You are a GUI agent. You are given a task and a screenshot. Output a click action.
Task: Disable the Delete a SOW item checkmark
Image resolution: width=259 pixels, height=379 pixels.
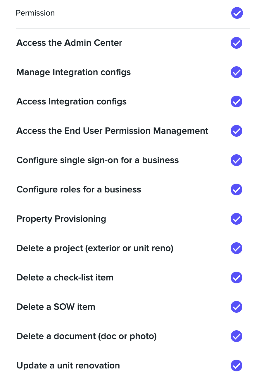pyautogui.click(x=236, y=307)
